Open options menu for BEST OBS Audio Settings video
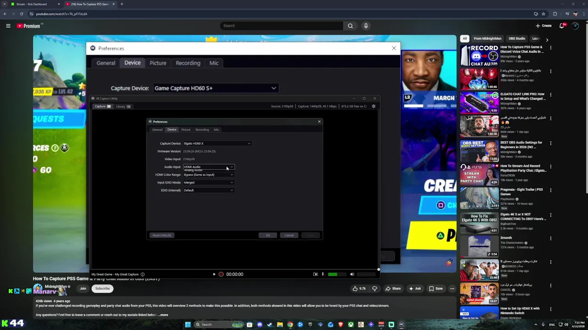Viewport: 588px width, 330px height. point(551,143)
